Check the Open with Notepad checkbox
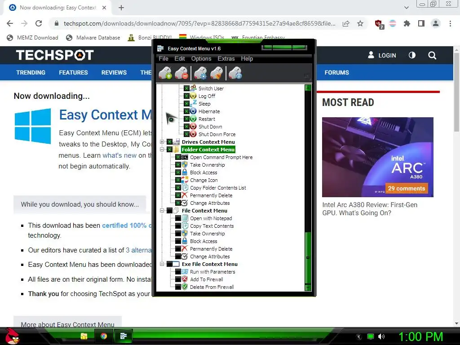Screen dimensions: 460x345 [178, 218]
